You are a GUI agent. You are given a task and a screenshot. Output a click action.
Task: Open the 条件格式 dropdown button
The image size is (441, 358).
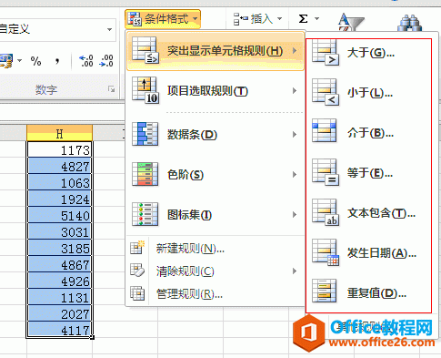163,19
